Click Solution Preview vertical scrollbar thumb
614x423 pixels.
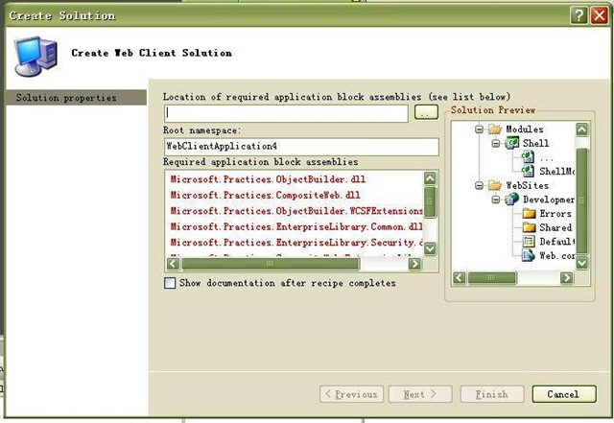click(582, 201)
